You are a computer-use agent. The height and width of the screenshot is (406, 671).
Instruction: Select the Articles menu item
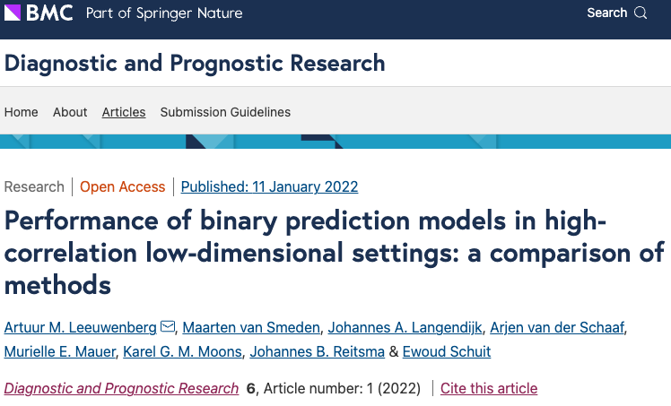coord(124,112)
